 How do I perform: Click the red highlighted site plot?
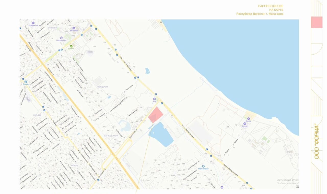pos(155,115)
